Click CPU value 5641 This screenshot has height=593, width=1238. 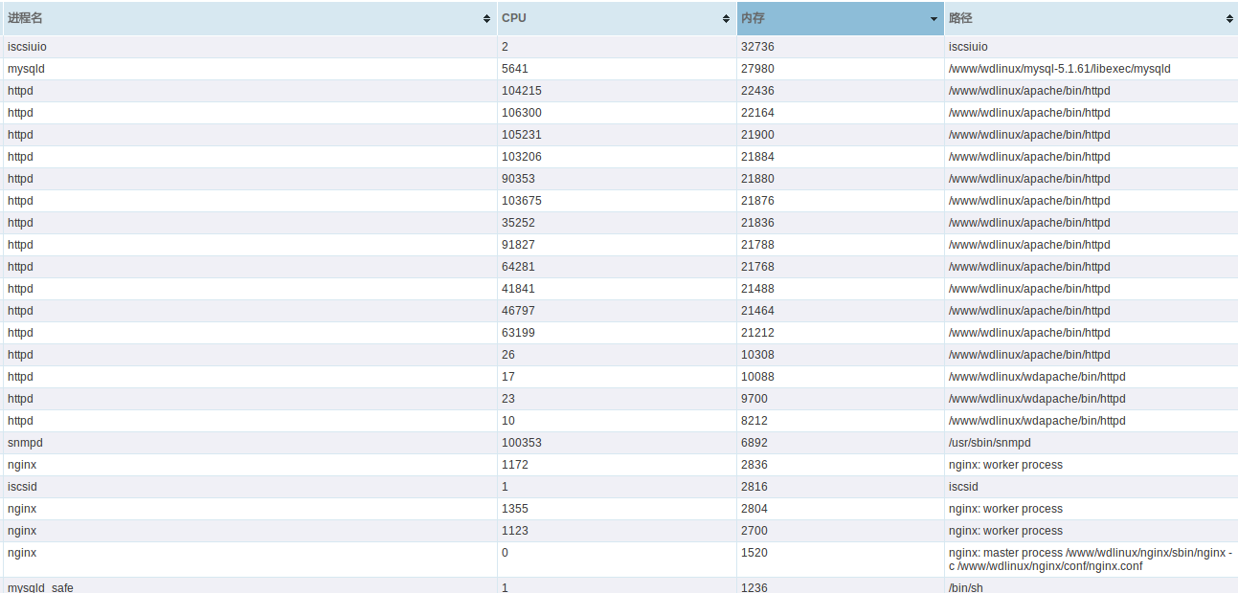coord(515,69)
